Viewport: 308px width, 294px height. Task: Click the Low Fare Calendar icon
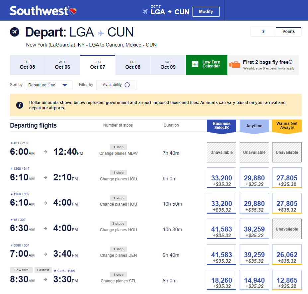coord(195,64)
